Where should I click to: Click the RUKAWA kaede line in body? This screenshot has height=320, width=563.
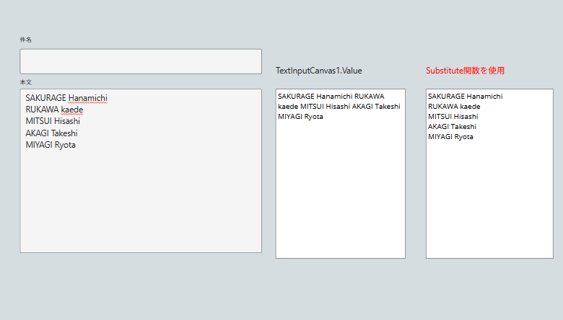tap(54, 110)
